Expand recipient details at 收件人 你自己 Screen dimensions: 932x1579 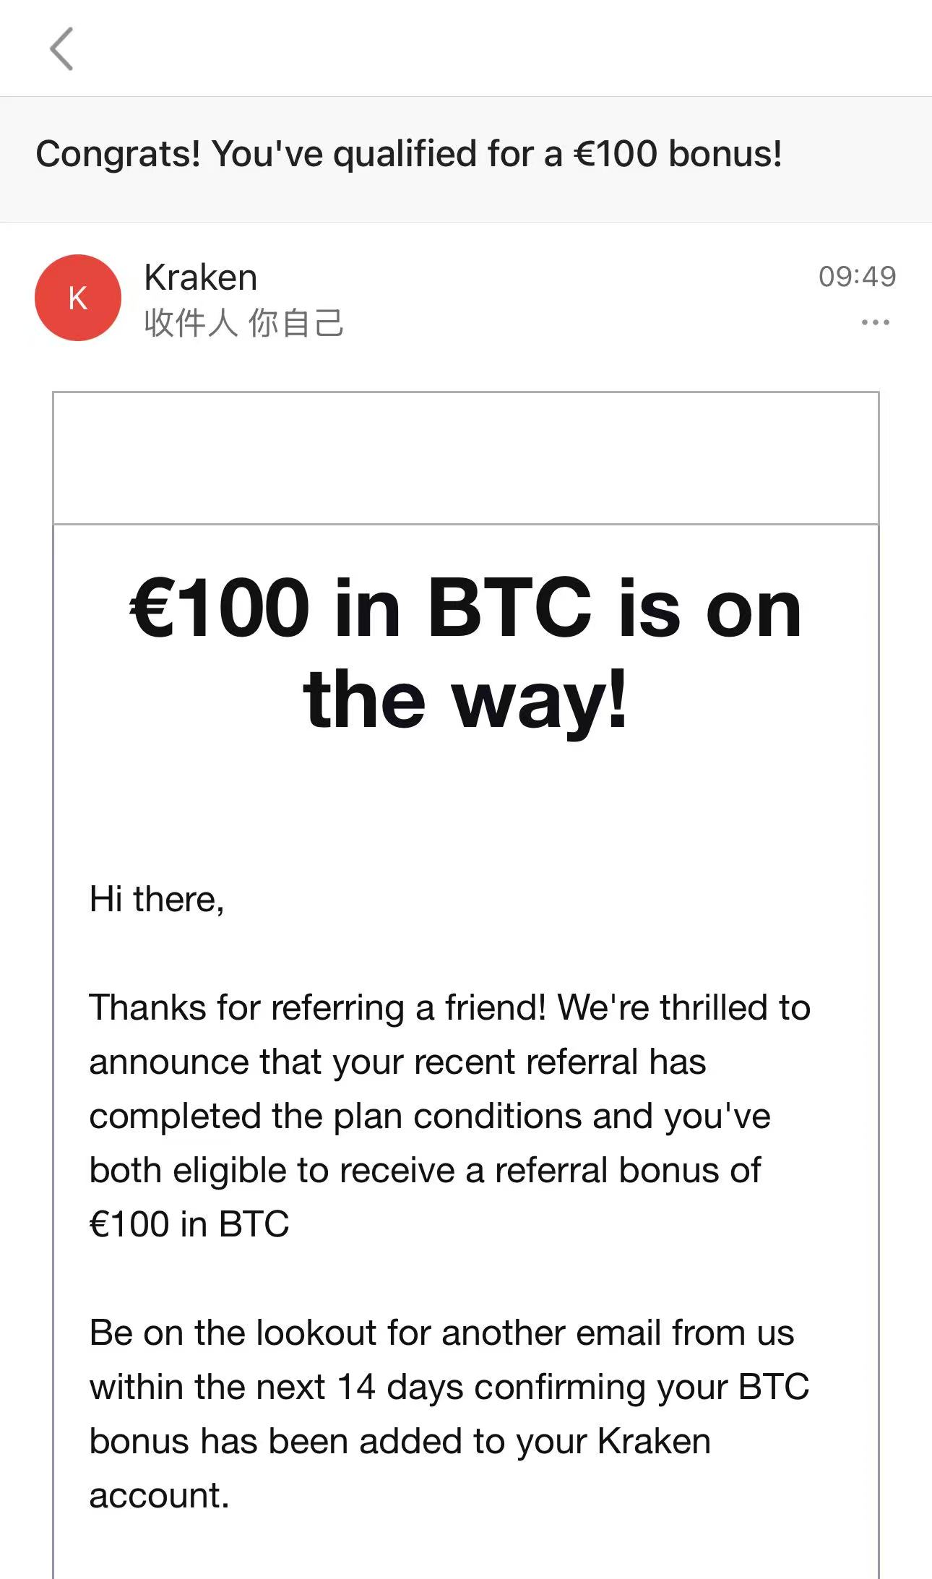243,323
